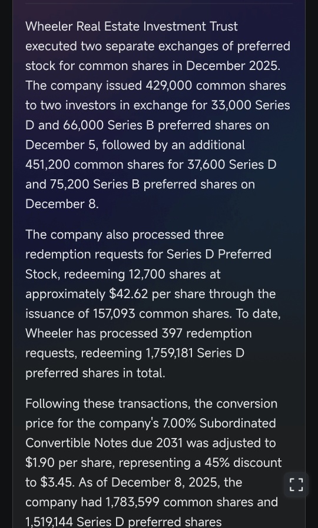The height and width of the screenshot is (528, 318).
Task: Click the "451,200" common shares number
Action: pyautogui.click(x=48, y=165)
